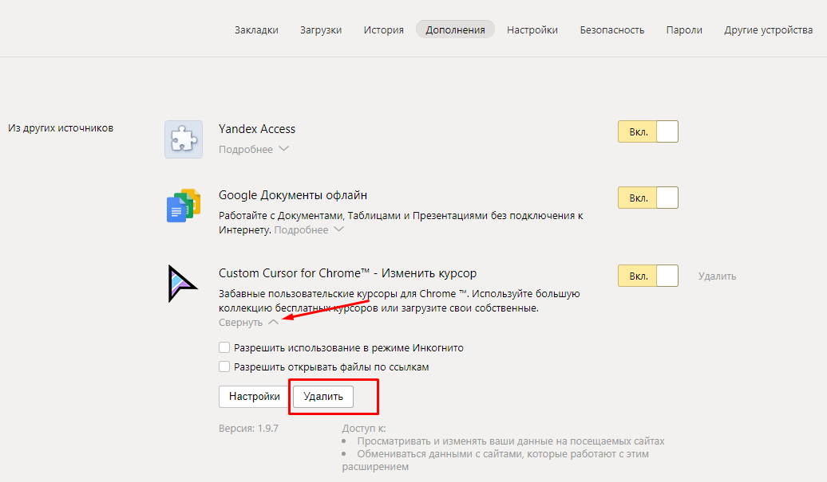The image size is (827, 482).
Task: Click the Доступ к: permissions heading
Action: (364, 429)
